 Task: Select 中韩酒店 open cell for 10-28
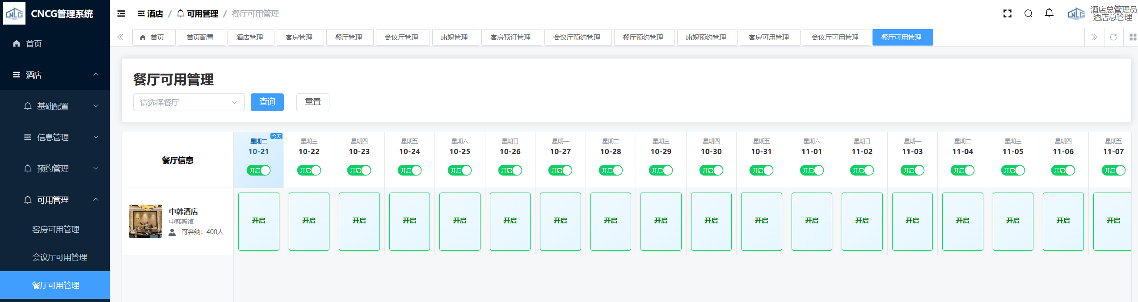click(x=611, y=221)
